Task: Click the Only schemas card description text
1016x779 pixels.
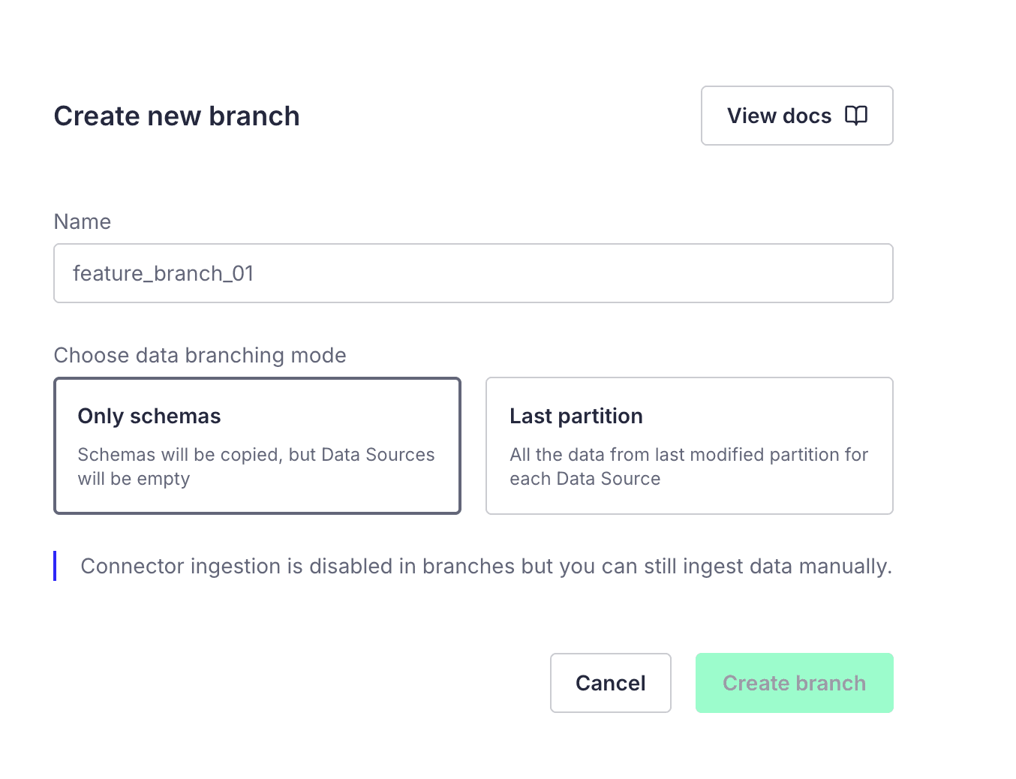Action: coord(256,466)
